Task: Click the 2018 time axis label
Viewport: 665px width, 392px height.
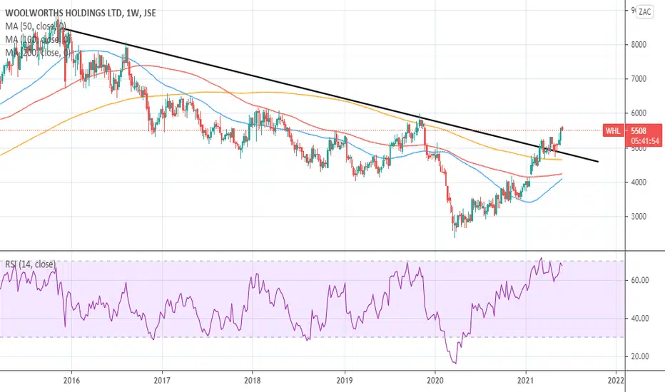Action: [253, 381]
